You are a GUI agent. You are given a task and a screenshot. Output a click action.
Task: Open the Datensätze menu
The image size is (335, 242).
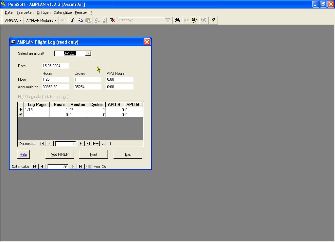tap(62, 12)
